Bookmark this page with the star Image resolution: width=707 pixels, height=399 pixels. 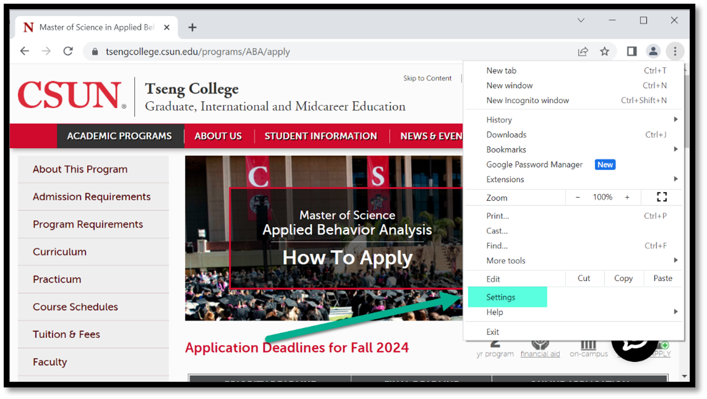click(x=604, y=51)
